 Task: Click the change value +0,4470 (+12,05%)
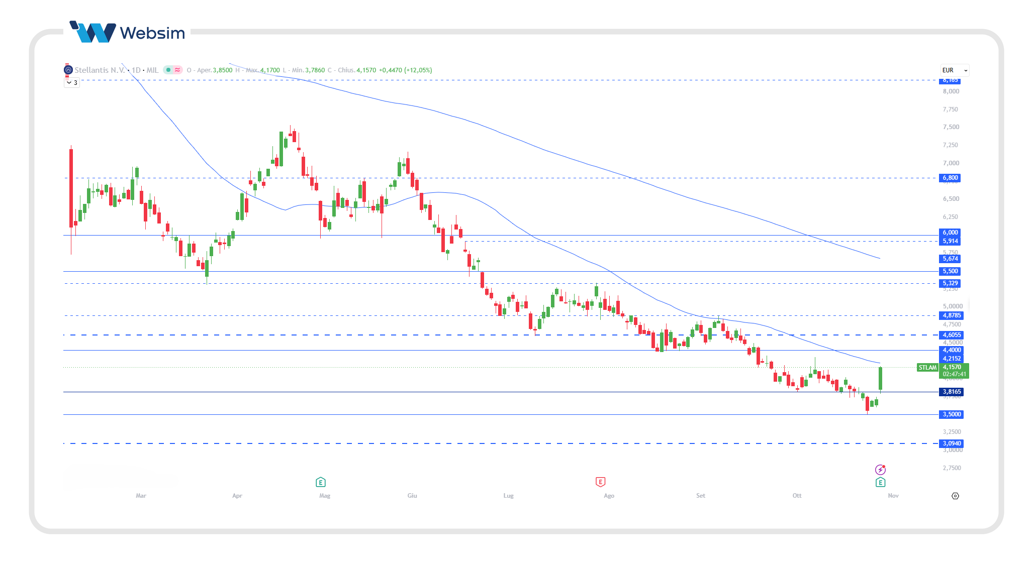point(405,70)
